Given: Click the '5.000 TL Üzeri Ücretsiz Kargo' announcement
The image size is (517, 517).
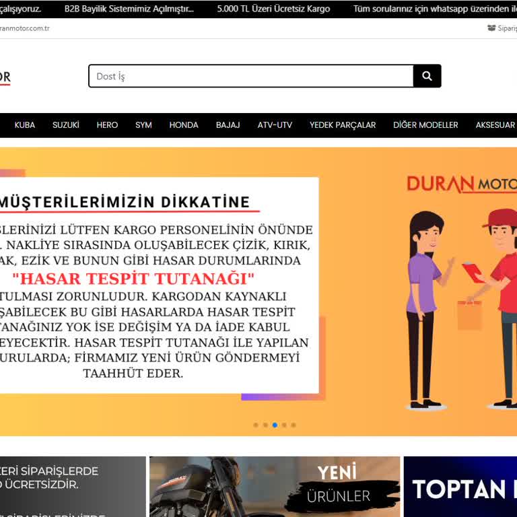Looking at the screenshot, I should [x=273, y=9].
